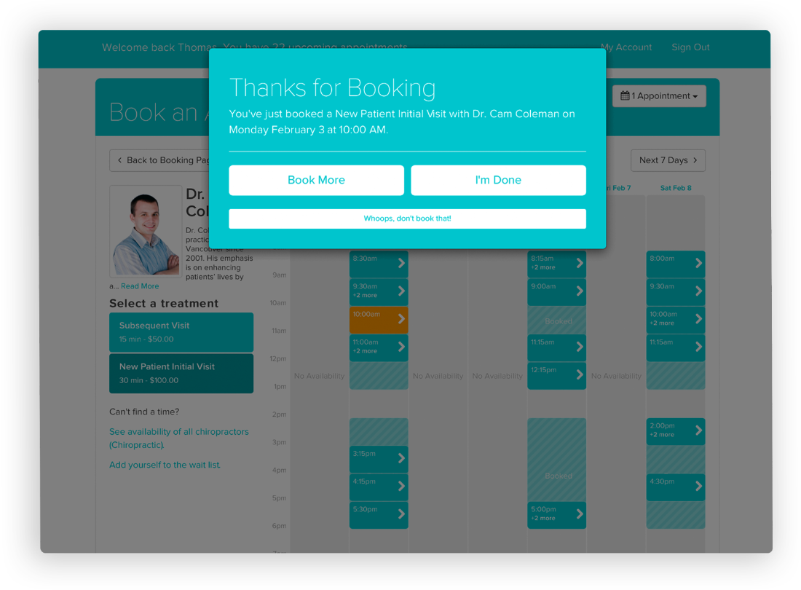Click 'Whoops, don't book that!' button

pos(407,219)
